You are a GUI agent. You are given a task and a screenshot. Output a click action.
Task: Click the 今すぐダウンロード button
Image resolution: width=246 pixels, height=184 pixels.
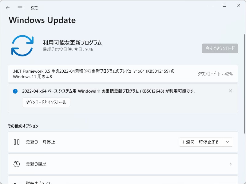click(220, 48)
